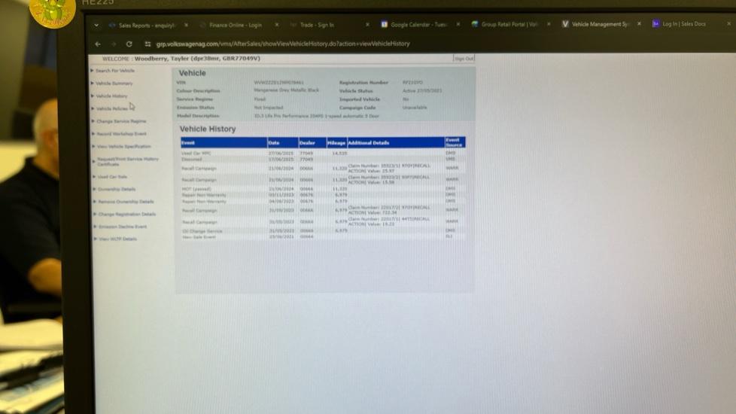Viewport: 736px width, 414px height.
Task: Close the Google Calendar tab
Action: 458,24
